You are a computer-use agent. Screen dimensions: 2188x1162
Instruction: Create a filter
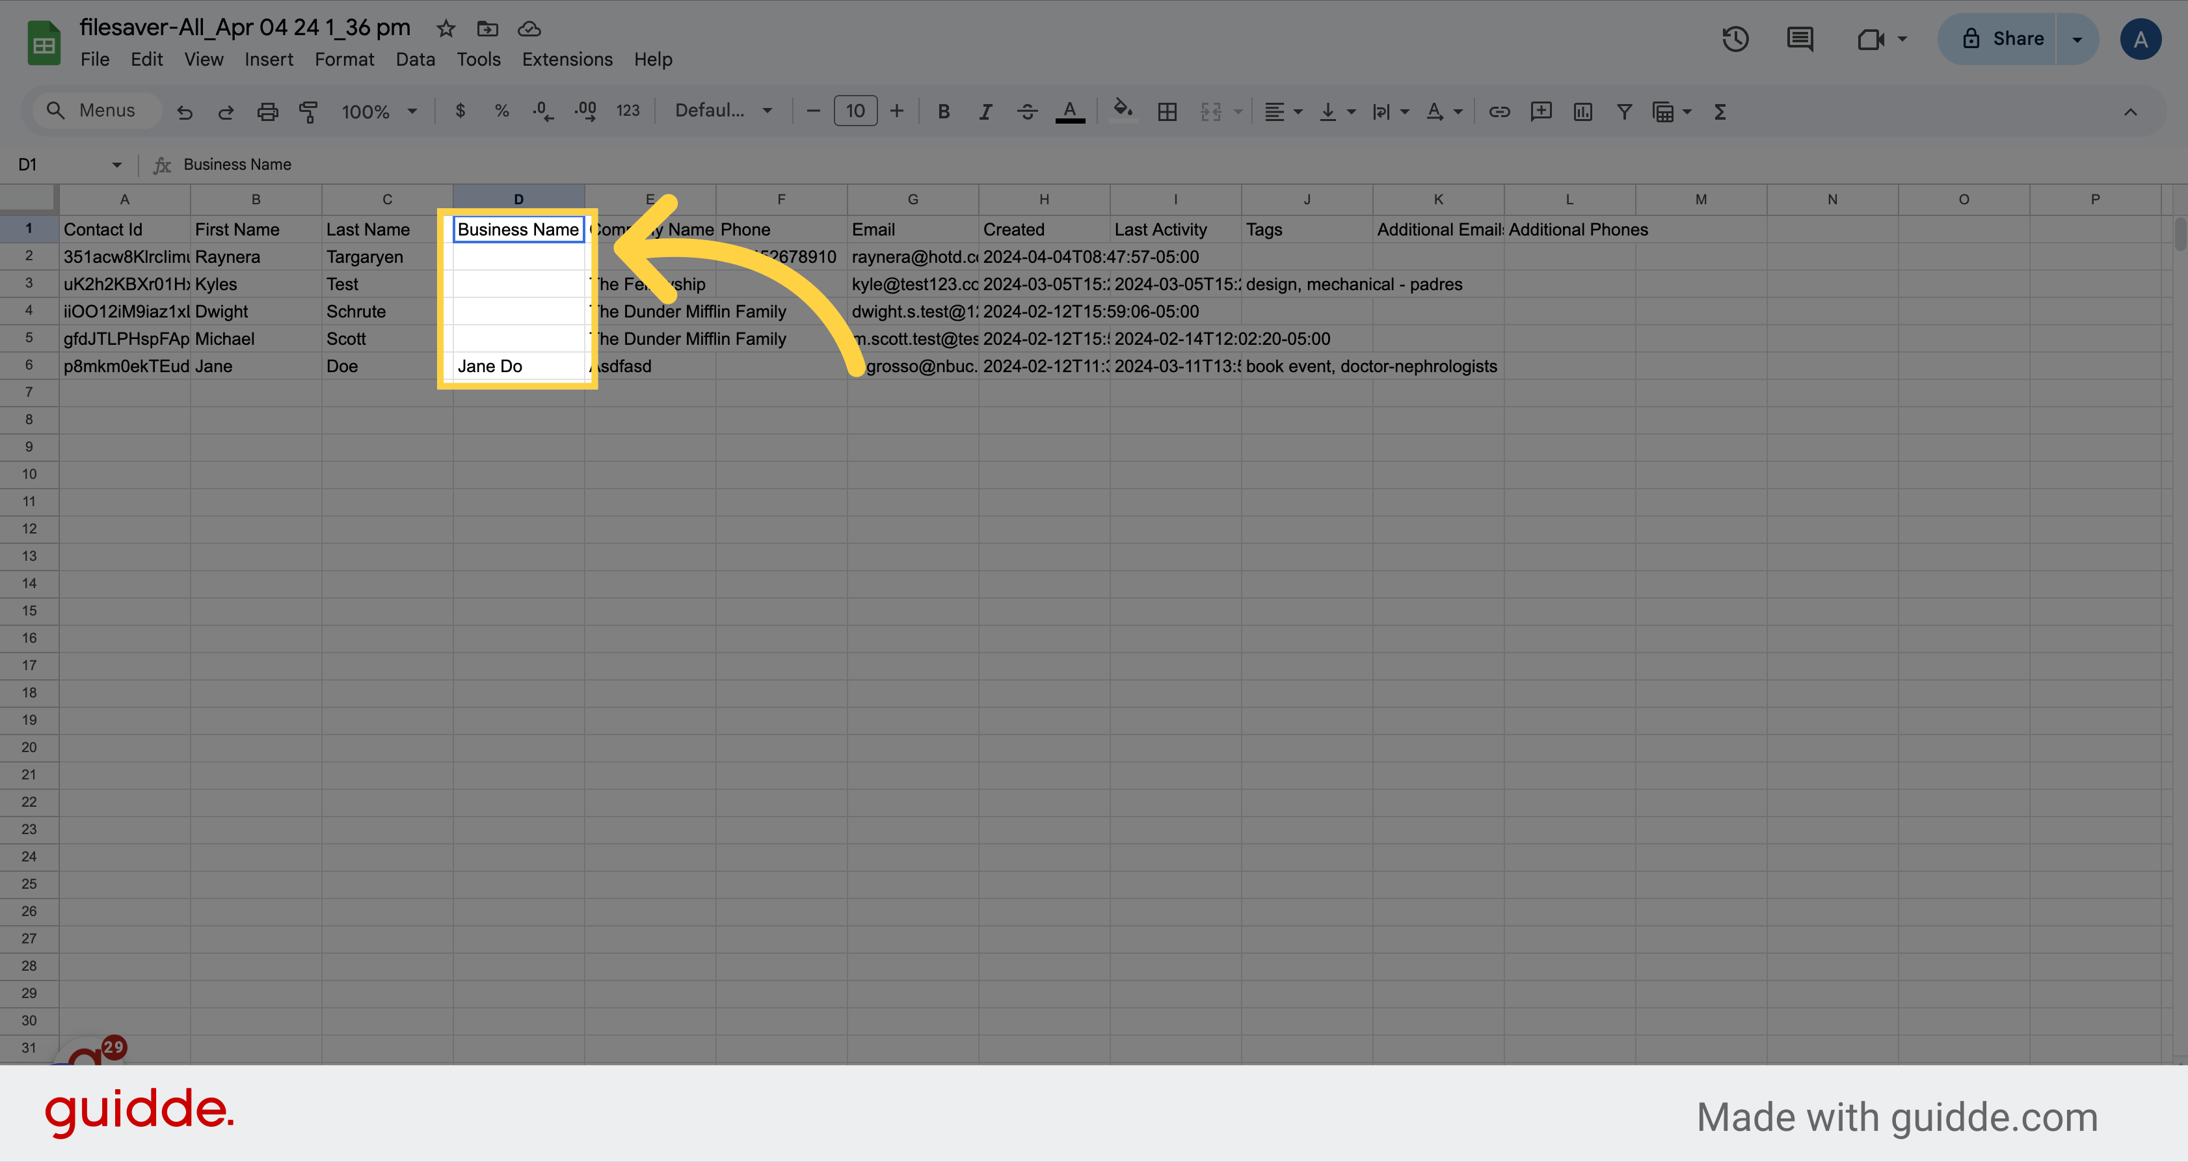click(x=1624, y=111)
